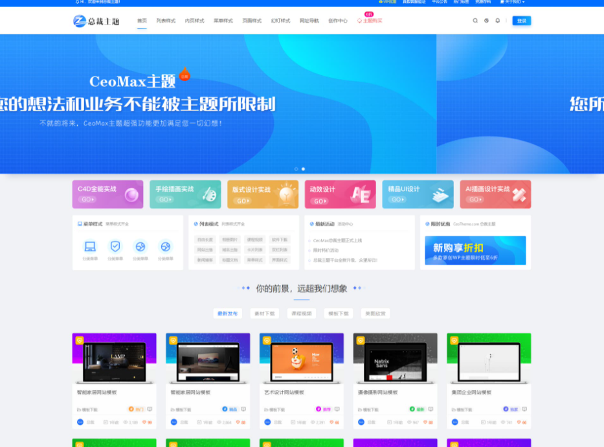
Task: Click VIP crown badge on 艺术设计 card
Action: click(267, 341)
